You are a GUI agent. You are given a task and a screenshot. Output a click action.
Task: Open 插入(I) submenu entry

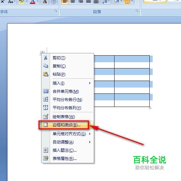click(x=67, y=83)
